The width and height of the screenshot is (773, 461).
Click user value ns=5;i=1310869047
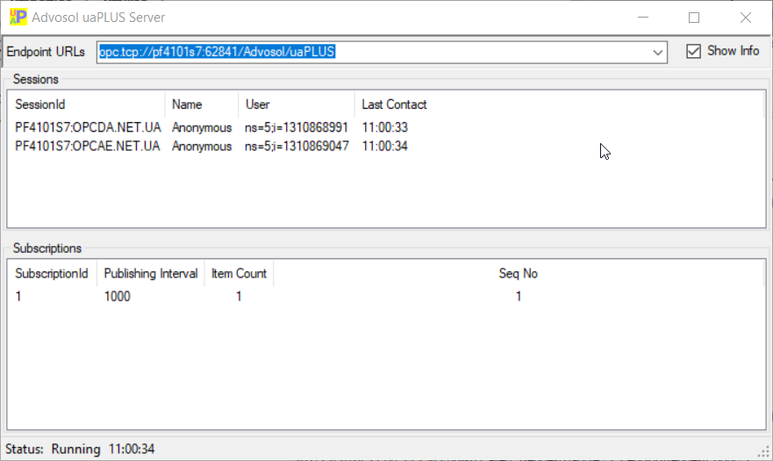(x=297, y=147)
